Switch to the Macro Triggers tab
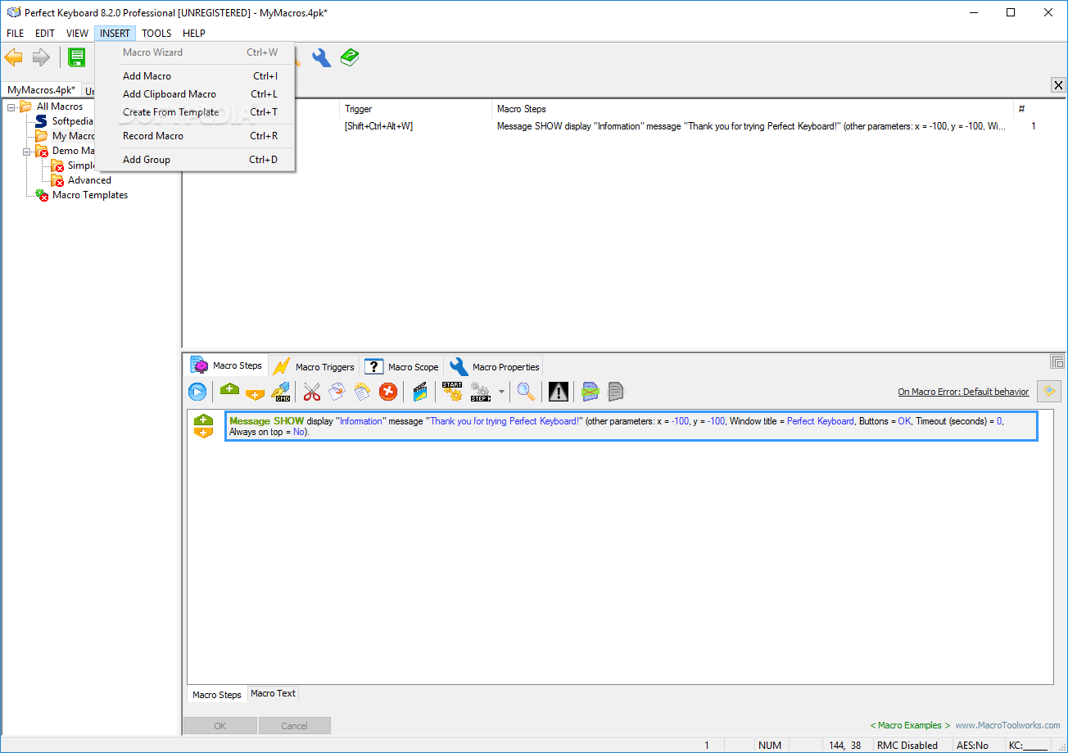 (x=315, y=366)
